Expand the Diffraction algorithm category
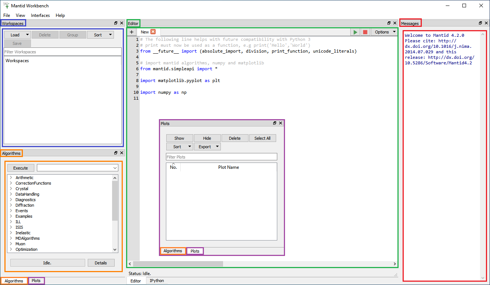The height and width of the screenshot is (285, 490). [11, 205]
